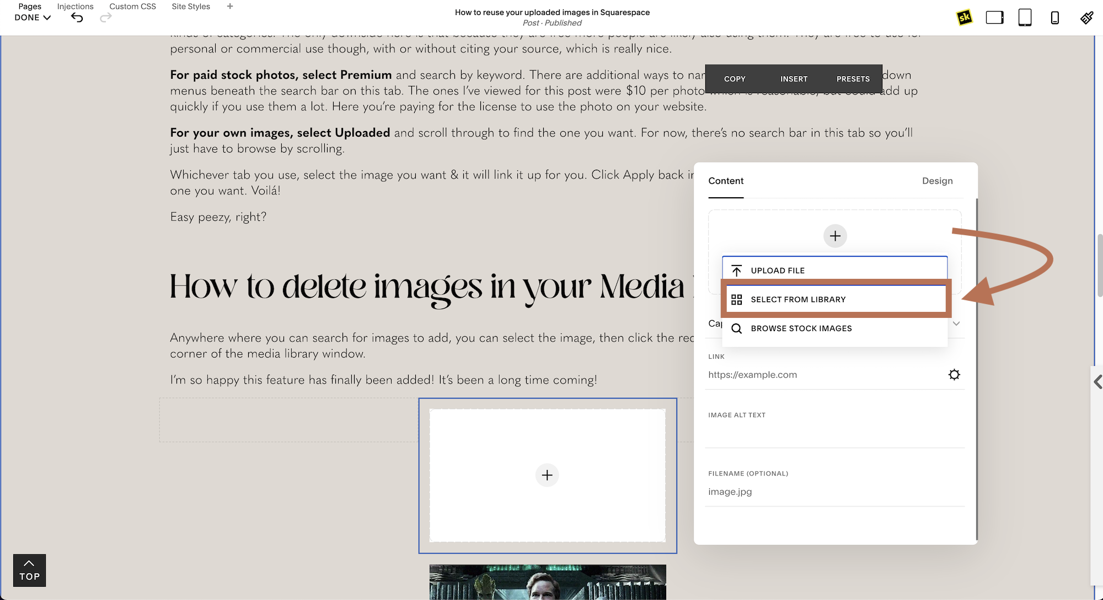Open the paintbrush site styles icon
The width and height of the screenshot is (1103, 600).
[x=1086, y=18]
